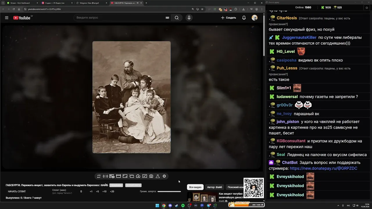This screenshot has width=372, height=209.
Task: Click the split minutes value 0 field
Action: pos(81,192)
